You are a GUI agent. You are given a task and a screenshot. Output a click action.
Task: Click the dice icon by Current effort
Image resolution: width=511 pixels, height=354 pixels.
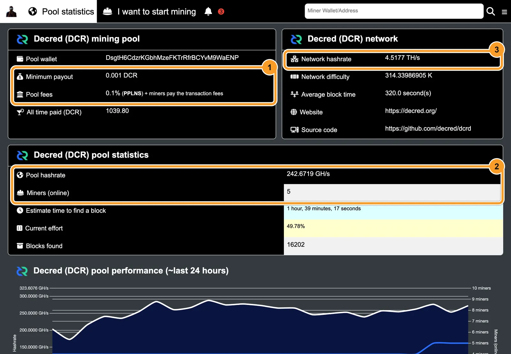coord(19,228)
